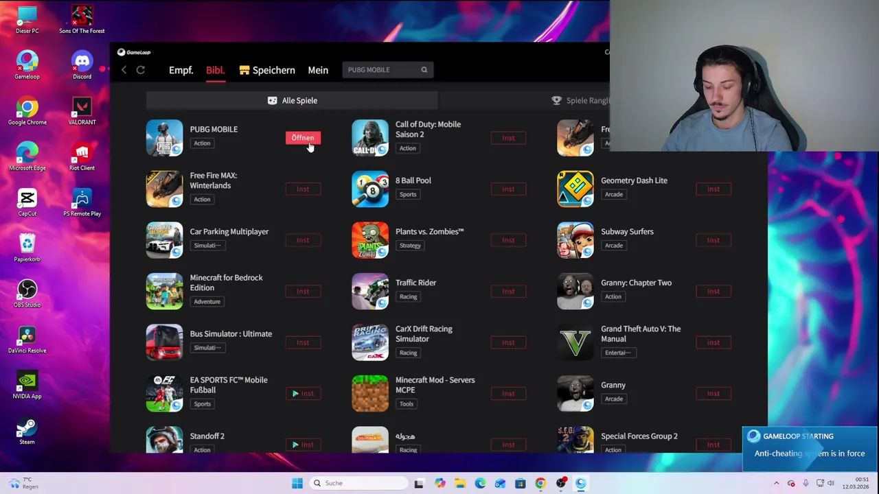Click the Sports tag under 8 Ball Pool
This screenshot has height=494, width=879.
point(408,194)
